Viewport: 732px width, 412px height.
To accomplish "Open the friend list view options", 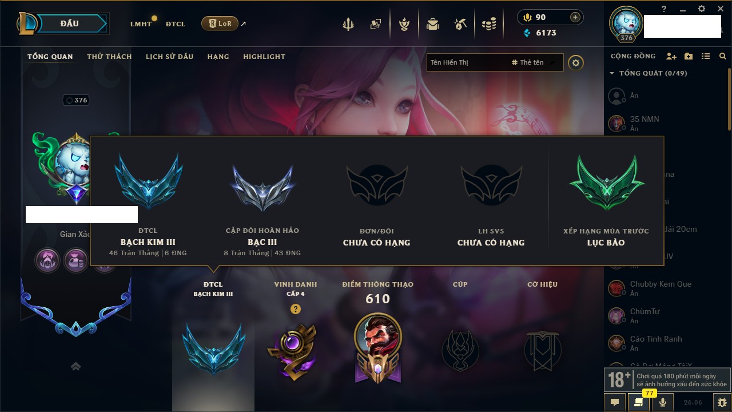I will (x=706, y=56).
